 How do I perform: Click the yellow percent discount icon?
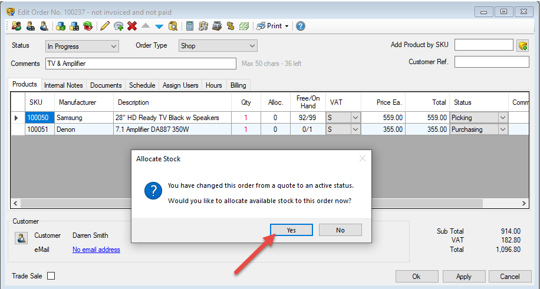(230, 26)
